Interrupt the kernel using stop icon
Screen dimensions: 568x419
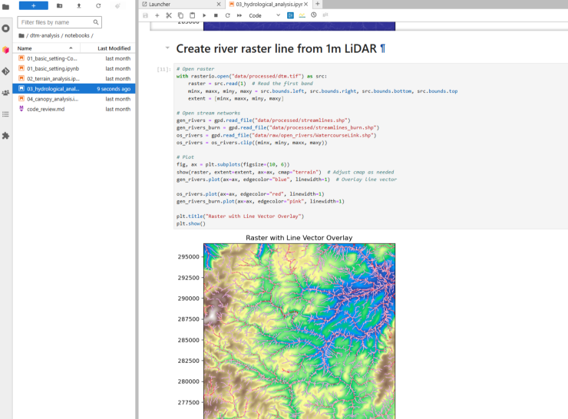216,15
